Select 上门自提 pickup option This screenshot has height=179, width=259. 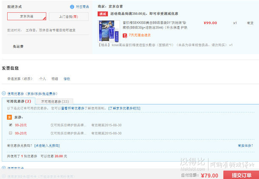(68, 17)
